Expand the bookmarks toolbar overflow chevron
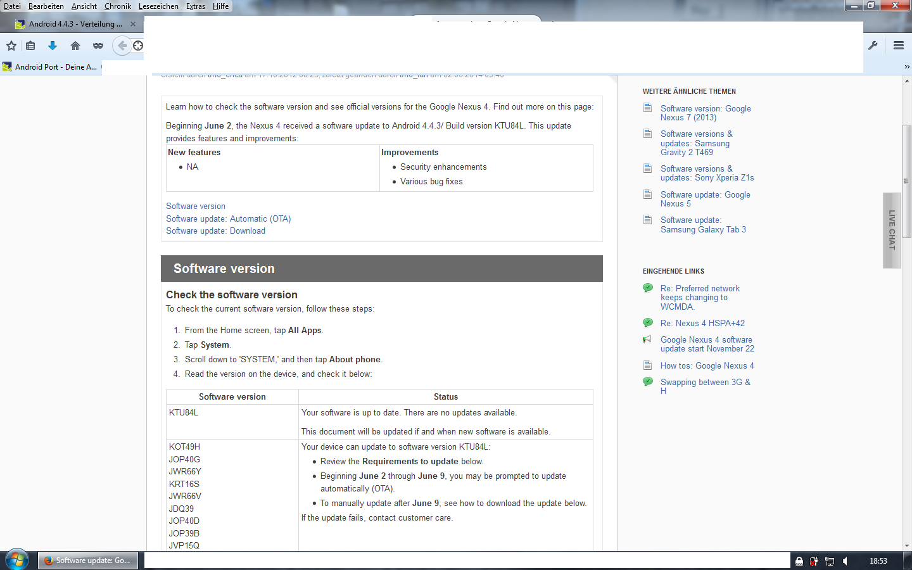912x570 pixels. pyautogui.click(x=906, y=66)
